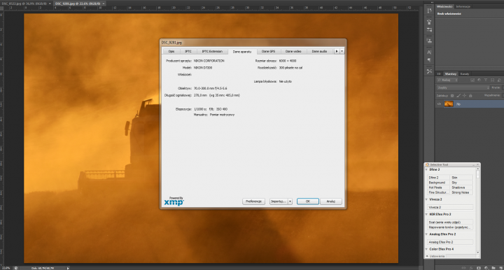504x270 pixels.
Task: Toggle lock all padlock icon
Action: (470, 96)
